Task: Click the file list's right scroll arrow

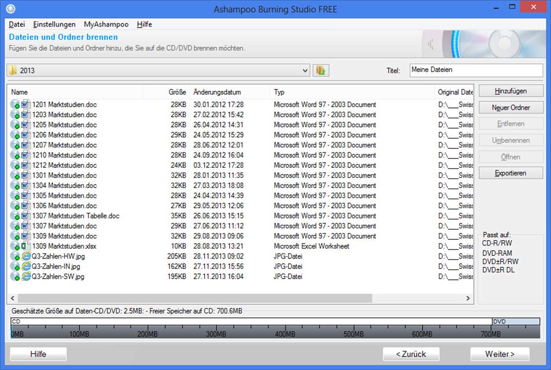Action: click(468, 298)
